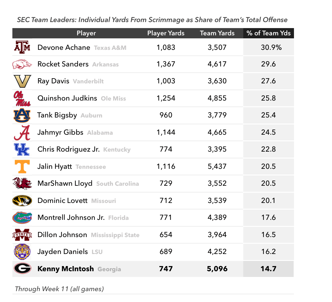332x302 pixels.
Task: Click the Player column header
Action: tap(86, 33)
